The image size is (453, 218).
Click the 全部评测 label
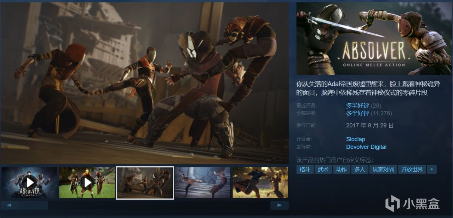307,113
